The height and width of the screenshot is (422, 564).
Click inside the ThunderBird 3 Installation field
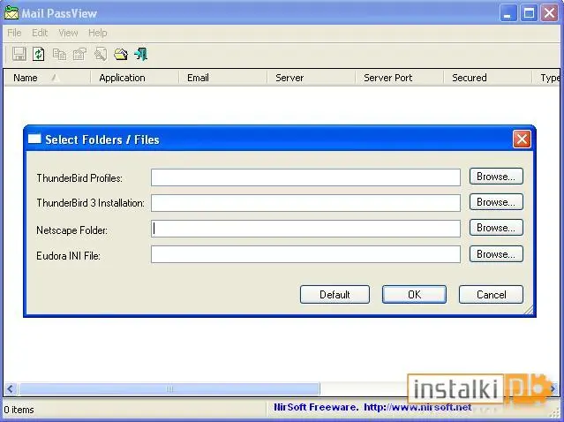coord(305,203)
